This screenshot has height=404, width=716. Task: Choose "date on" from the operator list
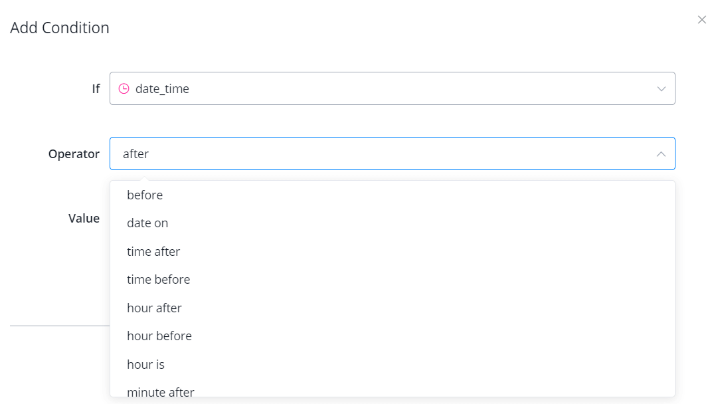click(147, 223)
